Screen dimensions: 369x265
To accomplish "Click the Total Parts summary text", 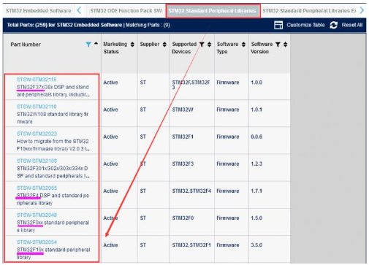I will [x=88, y=25].
